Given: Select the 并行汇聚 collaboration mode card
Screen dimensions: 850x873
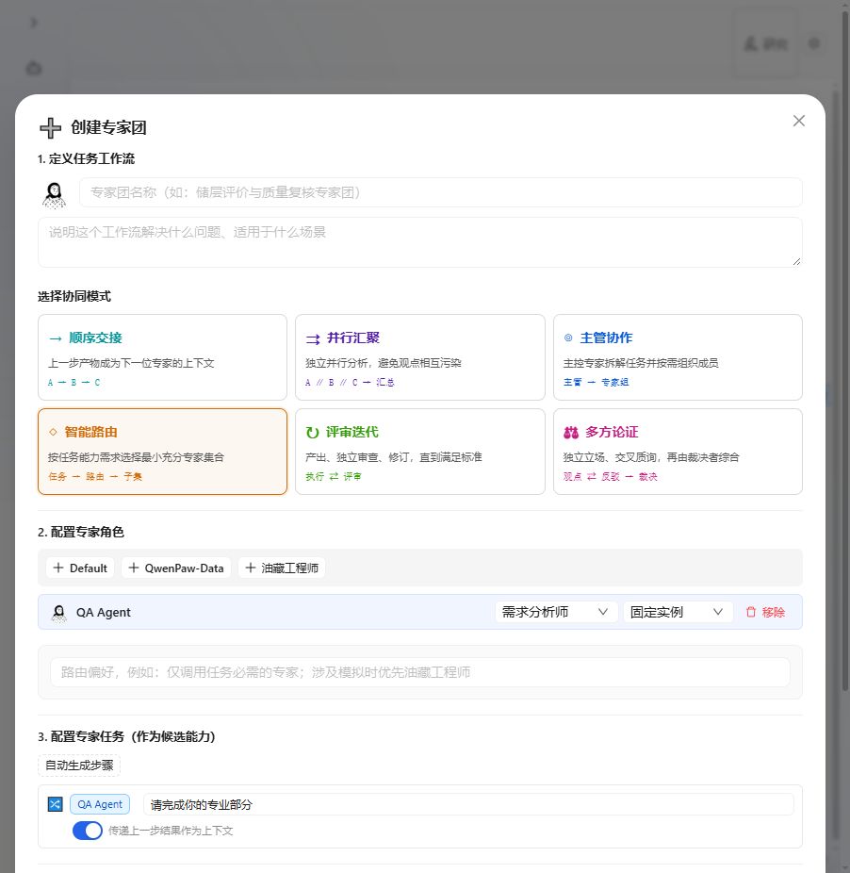Looking at the screenshot, I should pyautogui.click(x=419, y=357).
